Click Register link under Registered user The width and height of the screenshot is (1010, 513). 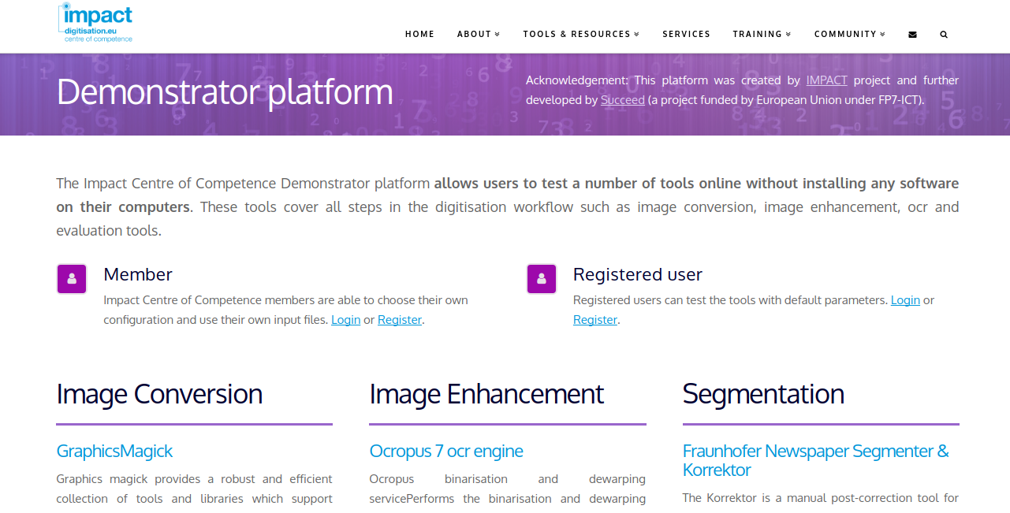tap(594, 320)
